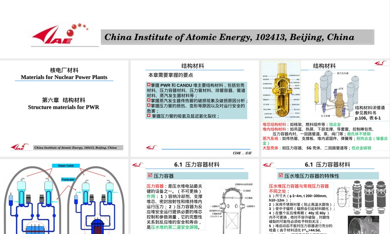Open the 本章需要掌握的要点 slide thumbnail
This screenshot has width=390, height=234.
[195, 108]
